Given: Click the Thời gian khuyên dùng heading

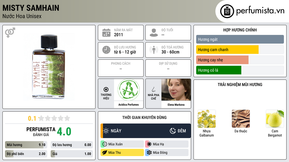Looking at the screenshot, I should coord(144,118).
